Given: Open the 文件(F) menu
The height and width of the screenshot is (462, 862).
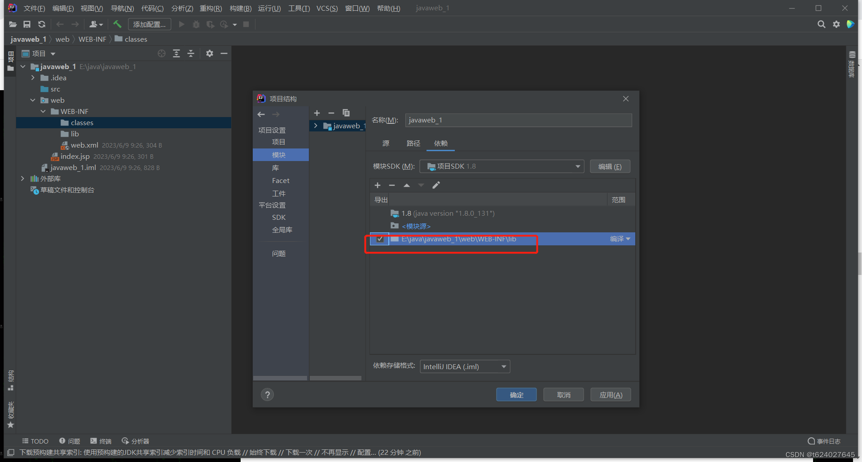Looking at the screenshot, I should (x=34, y=9).
